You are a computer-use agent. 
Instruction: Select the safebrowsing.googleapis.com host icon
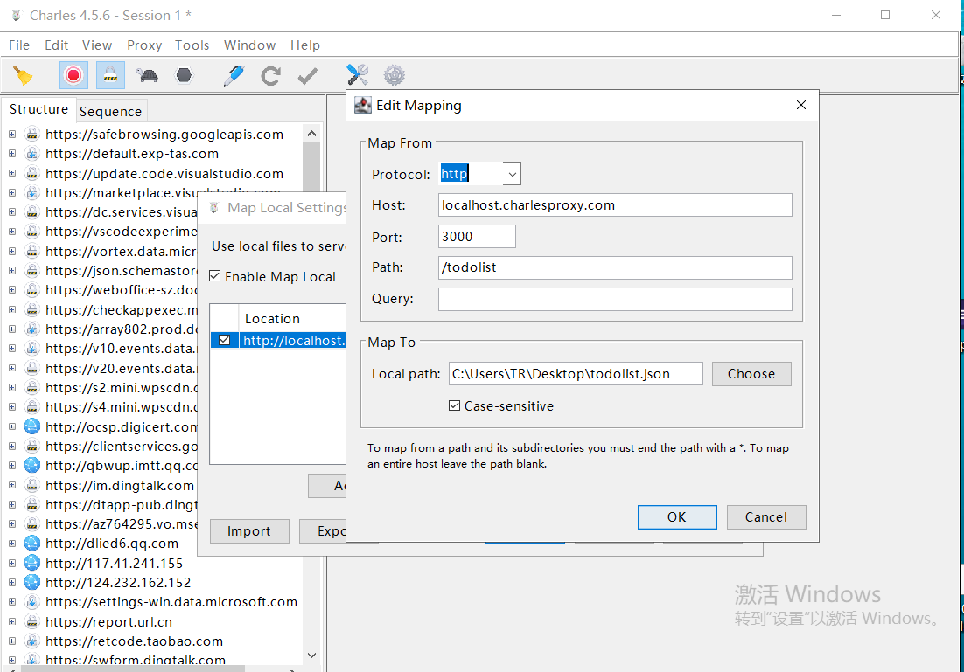tap(32, 134)
